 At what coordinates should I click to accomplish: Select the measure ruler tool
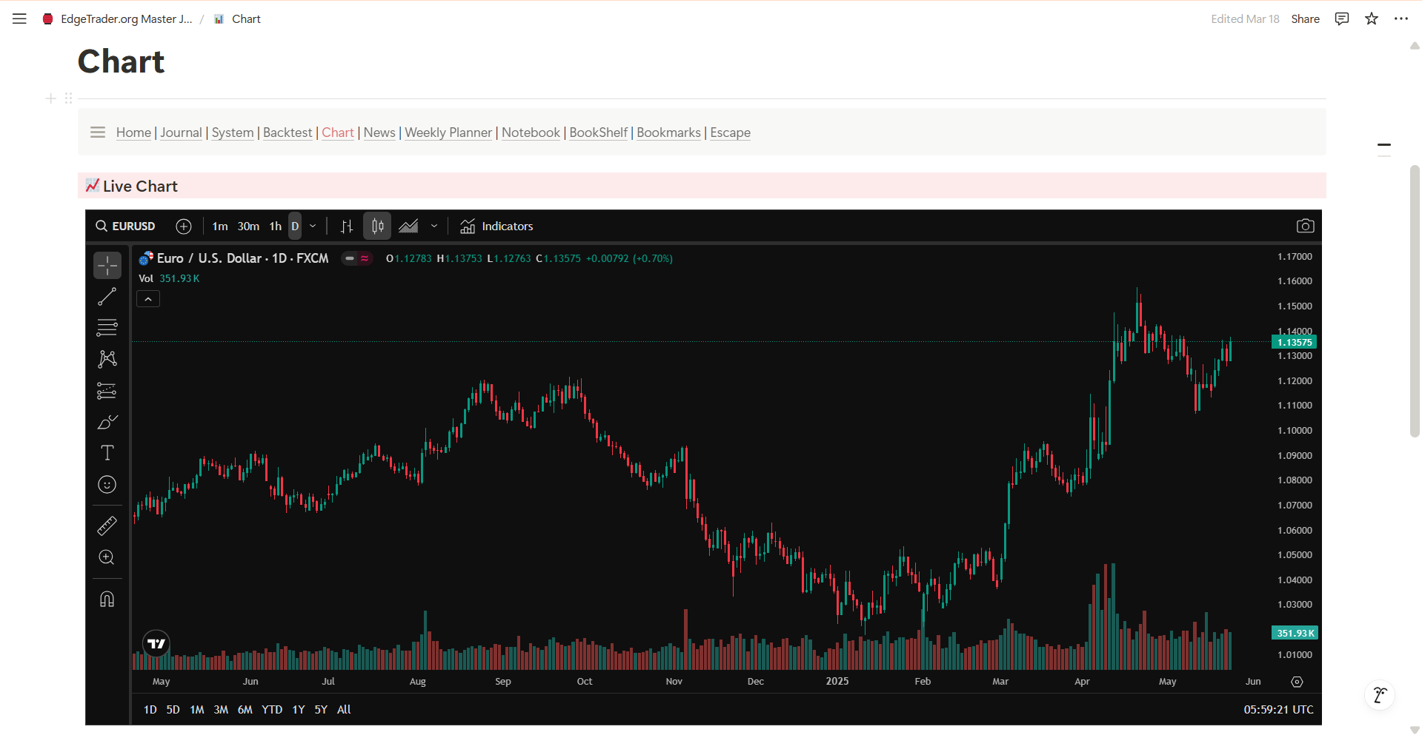(107, 526)
